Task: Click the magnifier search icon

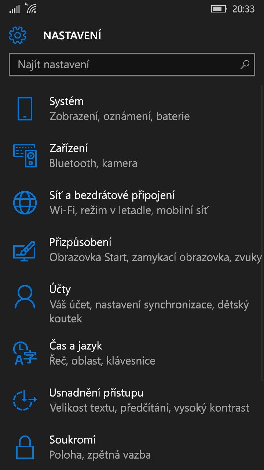Action: (x=245, y=65)
